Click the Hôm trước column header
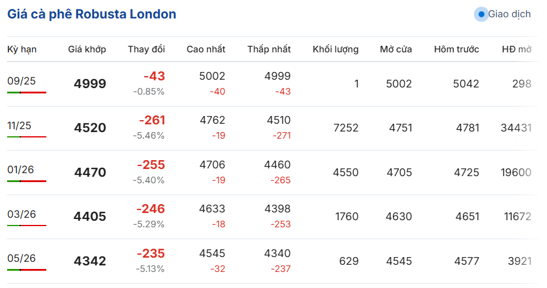Image resolution: width=547 pixels, height=288 pixels. pos(457,49)
